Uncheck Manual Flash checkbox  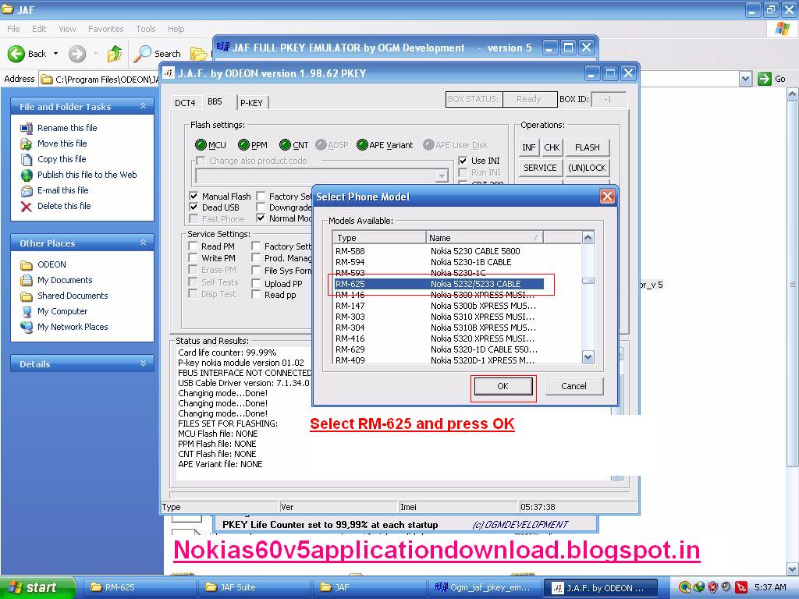pyautogui.click(x=194, y=196)
